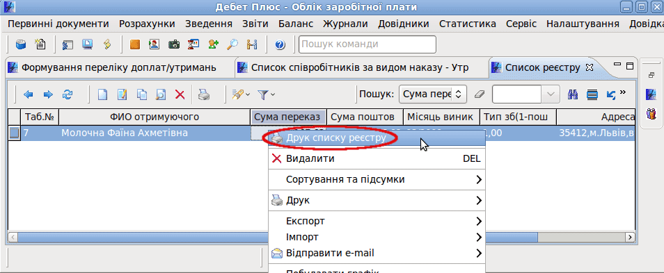Close the Список реєстру tab
Screen dimensions: 664x273
point(589,67)
